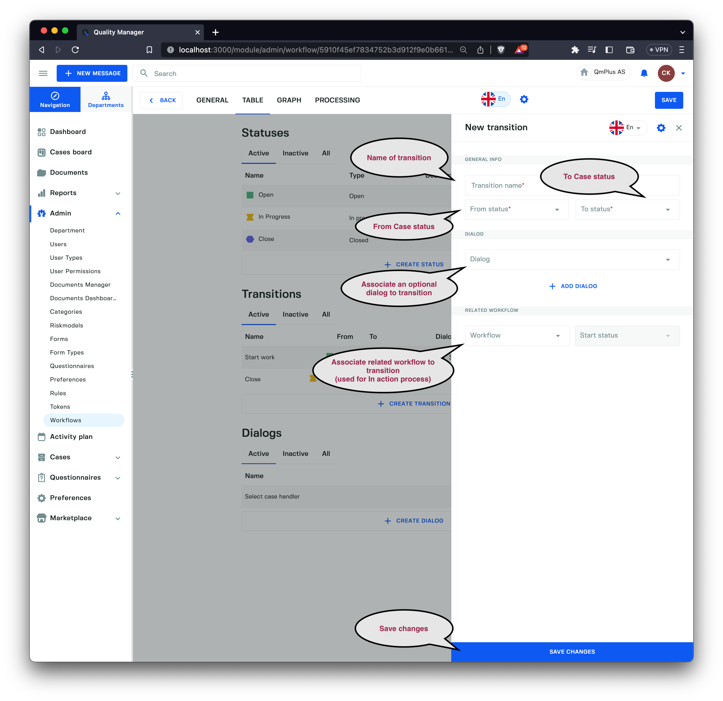Click the Search input field

(x=247, y=73)
